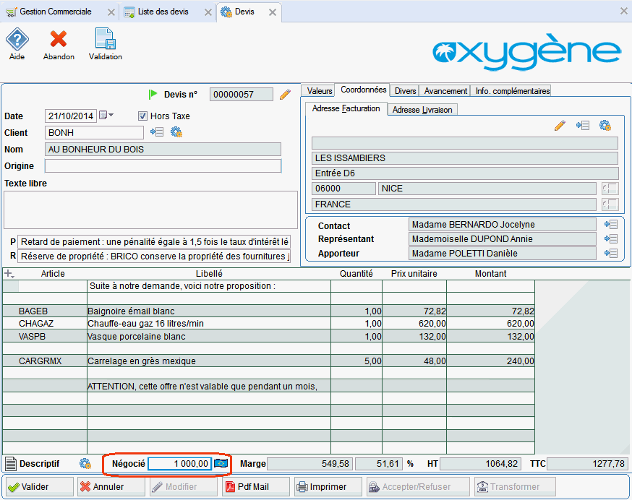Click the Validation save icon
Screen dimensions: 632x500
[x=106, y=40]
